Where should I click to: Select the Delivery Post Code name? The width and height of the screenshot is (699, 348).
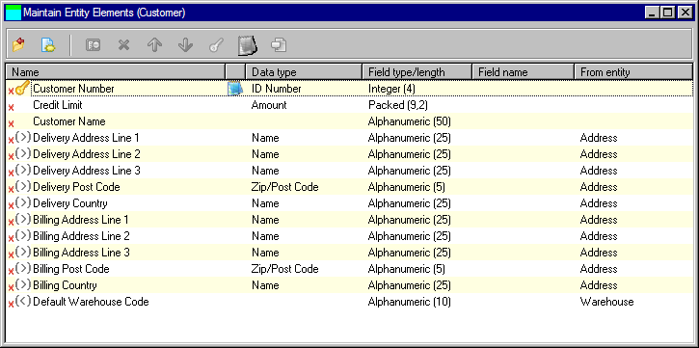76,187
